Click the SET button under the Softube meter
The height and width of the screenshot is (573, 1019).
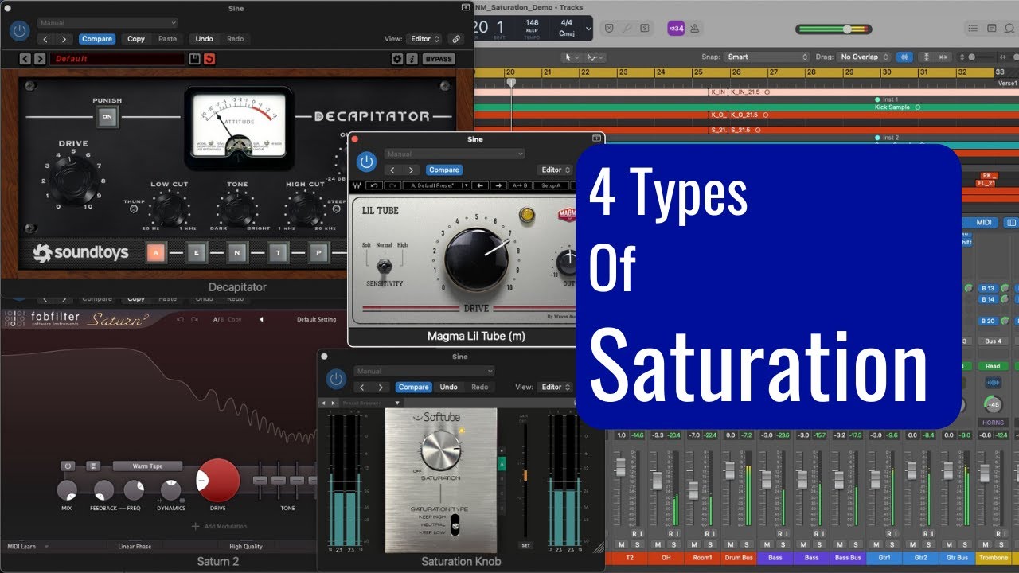pos(525,545)
